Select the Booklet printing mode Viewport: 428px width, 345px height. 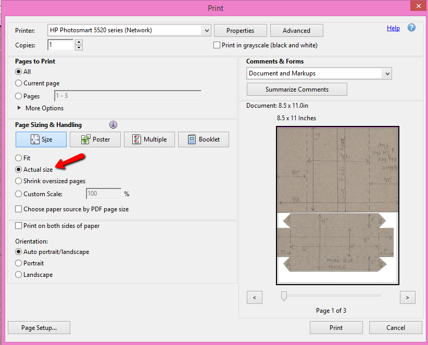click(x=203, y=139)
